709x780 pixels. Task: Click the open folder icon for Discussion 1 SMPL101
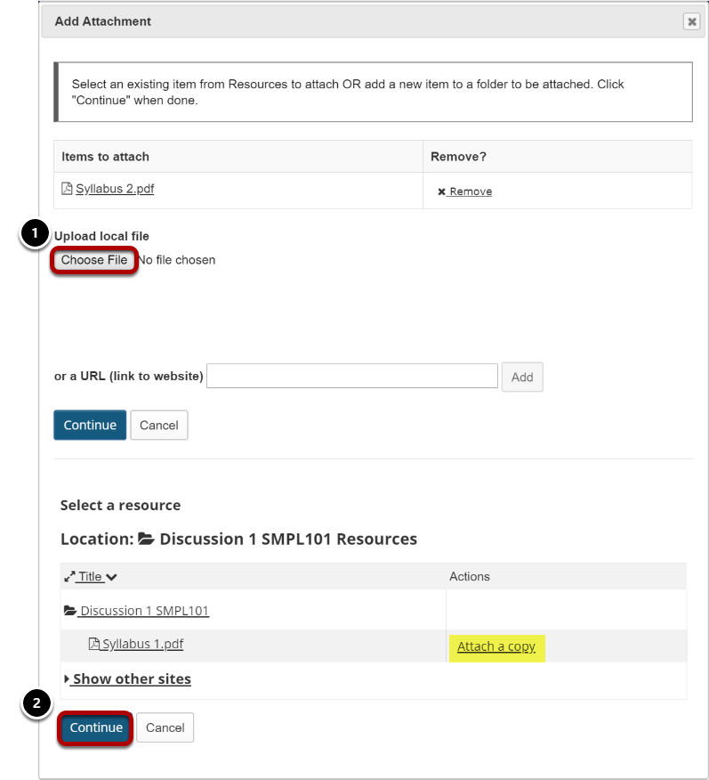point(70,610)
